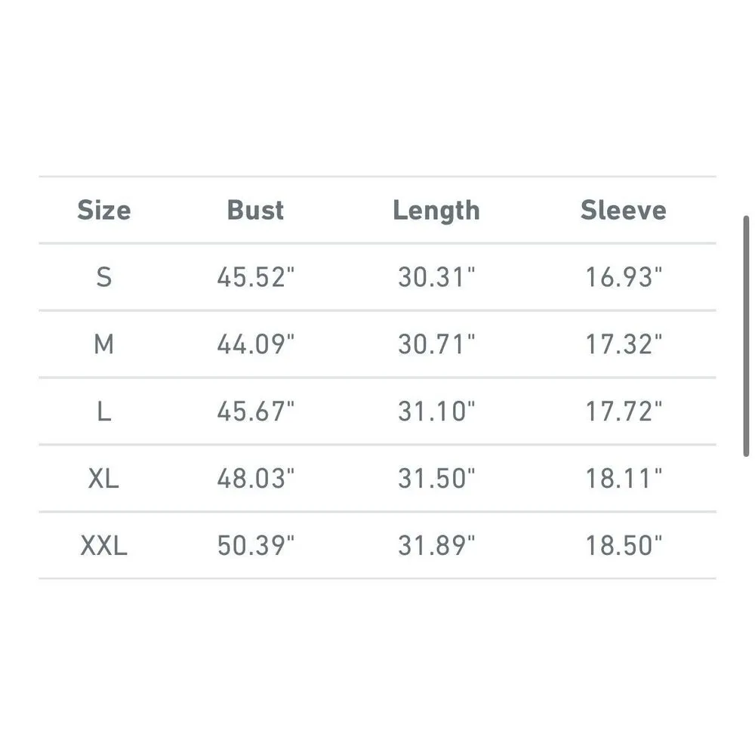This screenshot has width=755, height=755.
Task: Click the 16.93" sleeve value
Action: (x=624, y=277)
